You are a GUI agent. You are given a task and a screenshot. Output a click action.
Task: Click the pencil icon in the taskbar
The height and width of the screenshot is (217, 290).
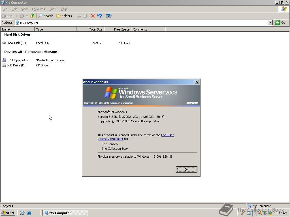(242, 213)
